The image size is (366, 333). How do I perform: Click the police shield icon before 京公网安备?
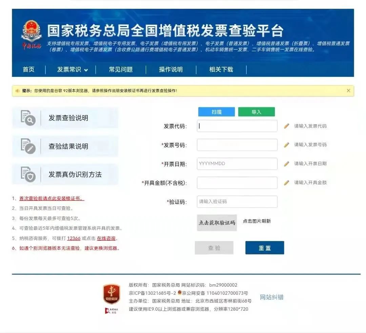coord(180,292)
